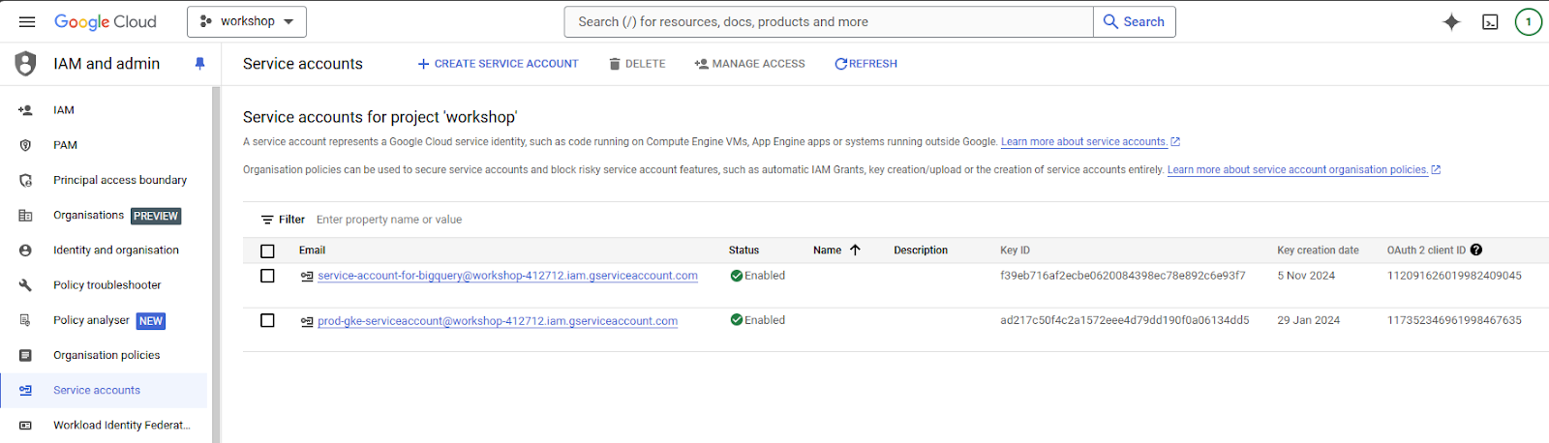Click the Workload Identity Federation icon
The image size is (1549, 443).
coord(25,426)
